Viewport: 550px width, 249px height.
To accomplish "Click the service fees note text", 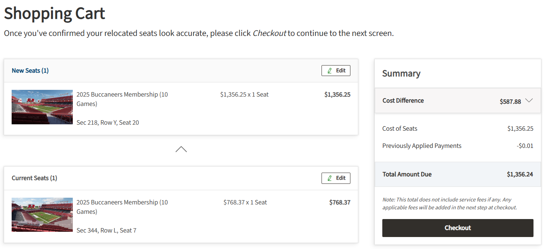I will (x=449, y=204).
